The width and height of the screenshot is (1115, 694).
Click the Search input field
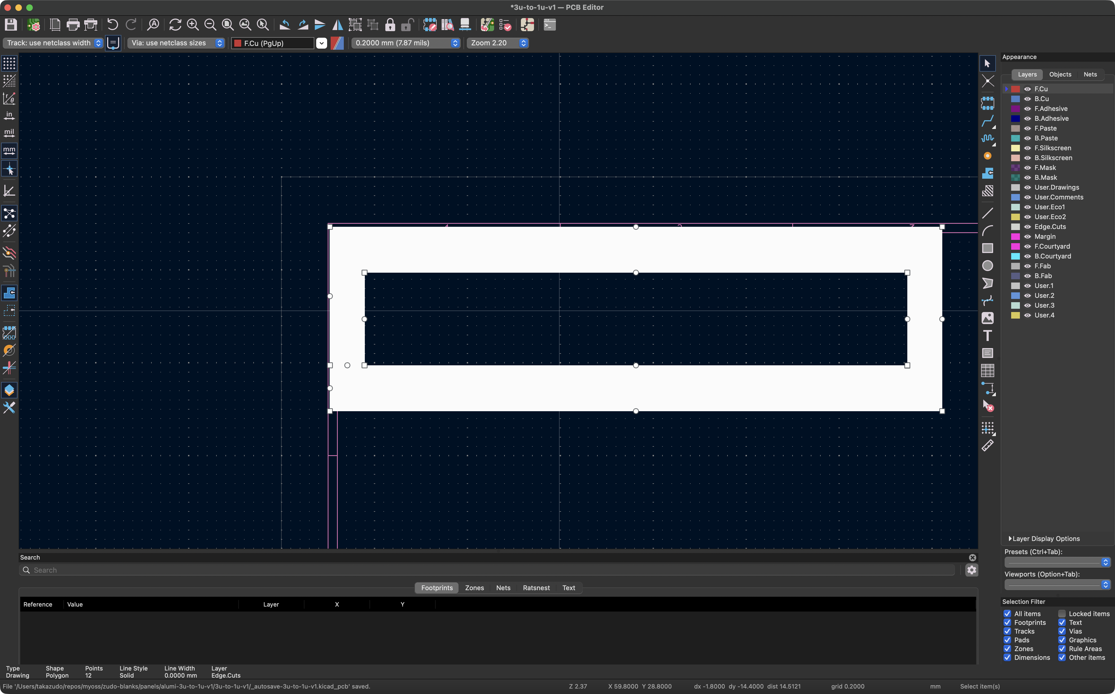486,570
